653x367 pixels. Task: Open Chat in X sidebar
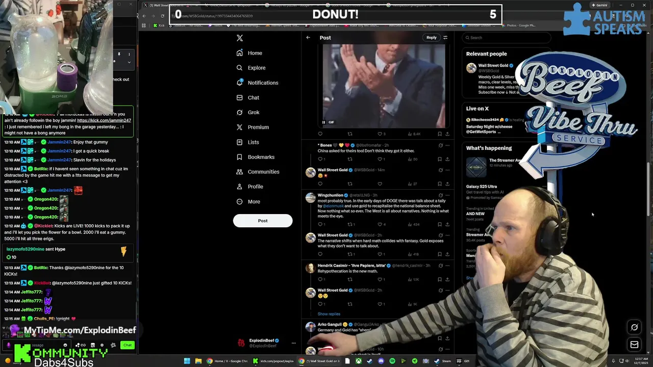(248, 97)
